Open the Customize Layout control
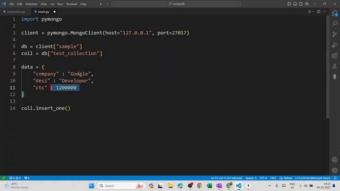340x191 pixels. tap(307, 4)
